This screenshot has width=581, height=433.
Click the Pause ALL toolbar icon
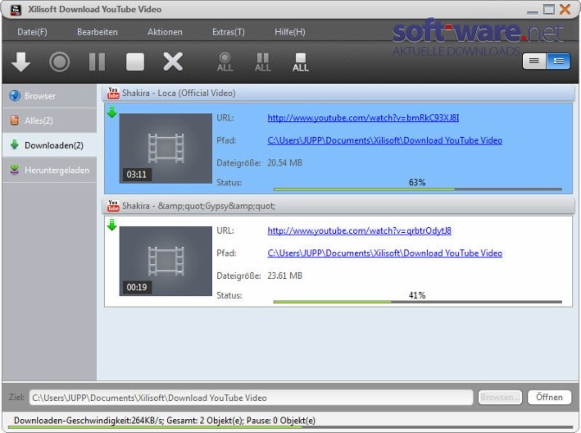[262, 62]
